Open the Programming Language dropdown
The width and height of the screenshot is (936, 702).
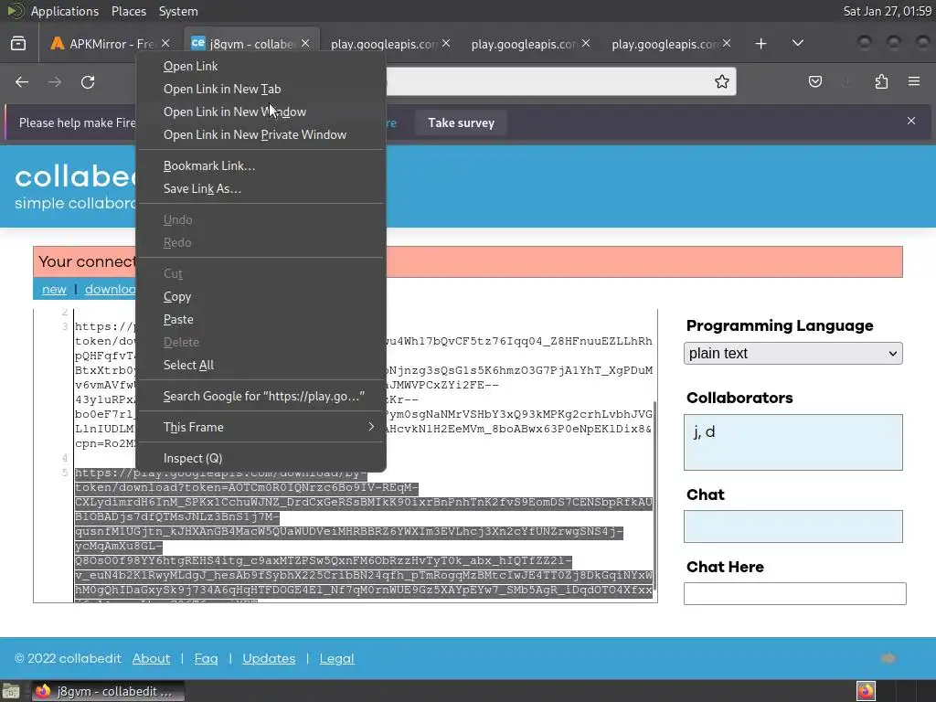click(792, 354)
